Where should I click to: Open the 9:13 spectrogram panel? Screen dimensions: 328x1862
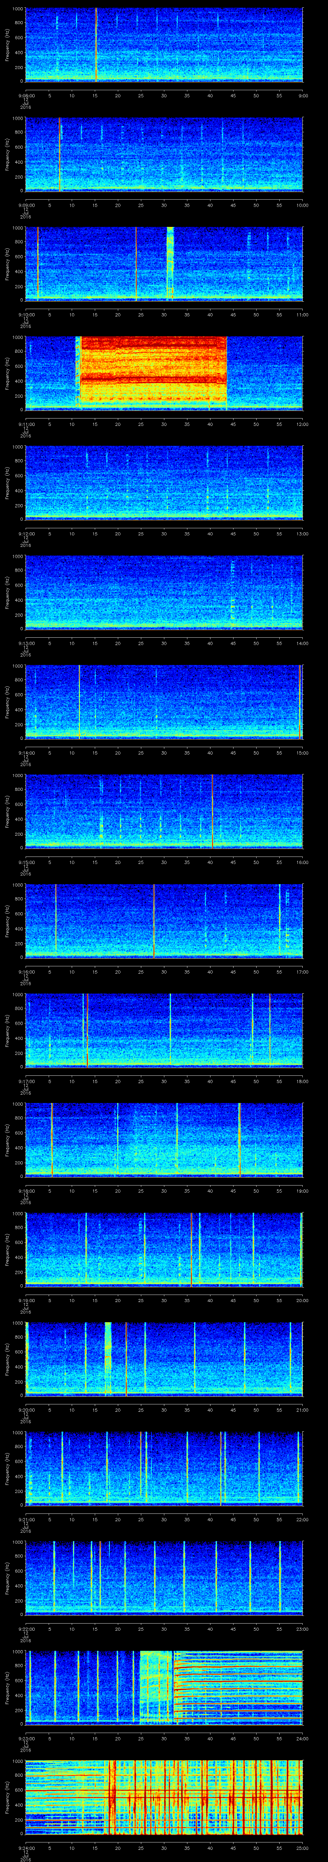[x=164, y=592]
